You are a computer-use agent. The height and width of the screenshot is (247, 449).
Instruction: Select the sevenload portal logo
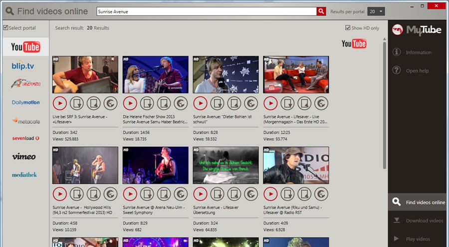(25, 138)
